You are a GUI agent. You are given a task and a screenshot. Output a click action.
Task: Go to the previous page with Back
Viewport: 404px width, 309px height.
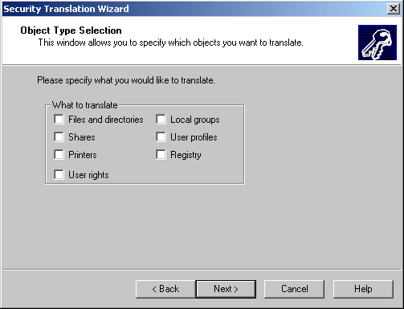click(x=165, y=289)
